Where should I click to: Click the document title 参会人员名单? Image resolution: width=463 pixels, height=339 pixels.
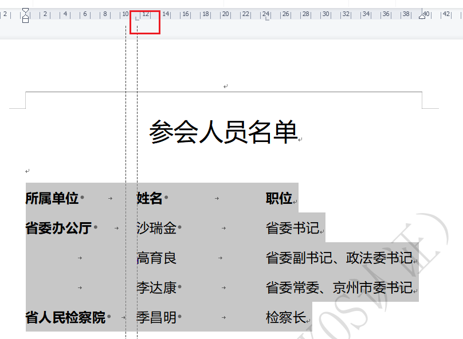223,132
